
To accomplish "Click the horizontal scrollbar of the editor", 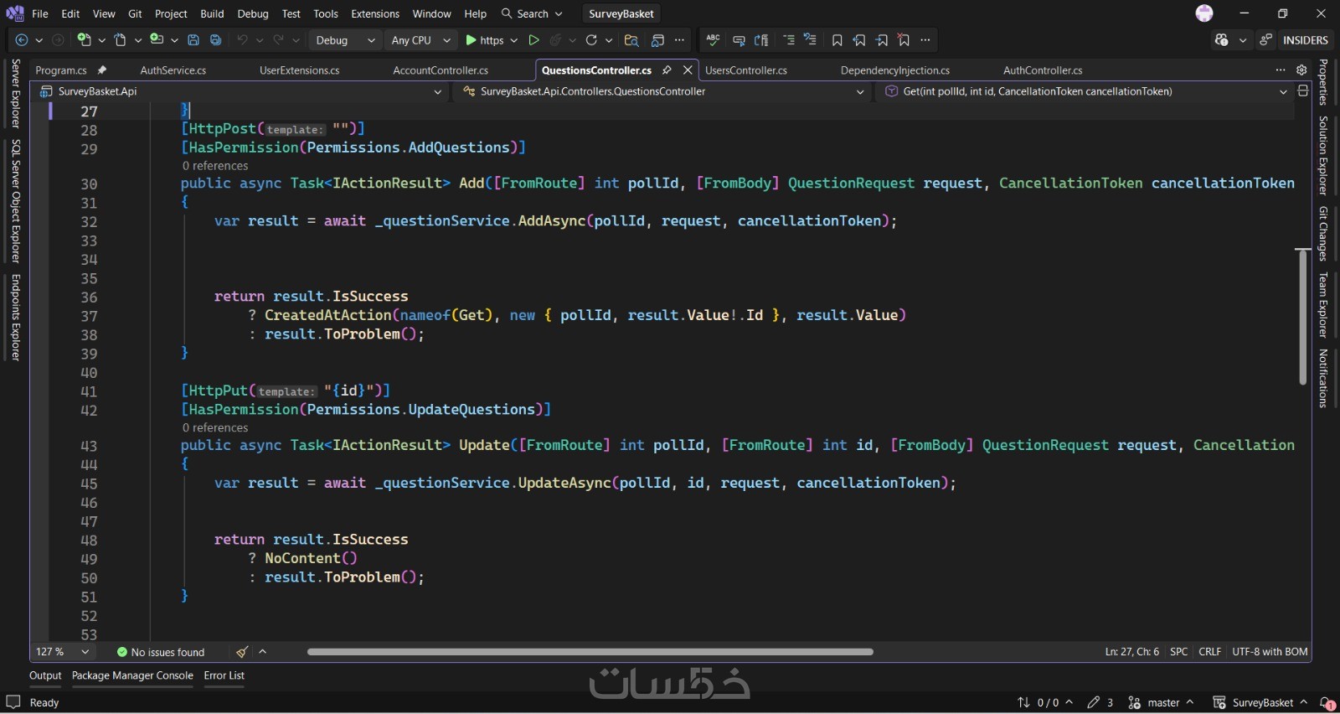I will pyautogui.click(x=590, y=652).
